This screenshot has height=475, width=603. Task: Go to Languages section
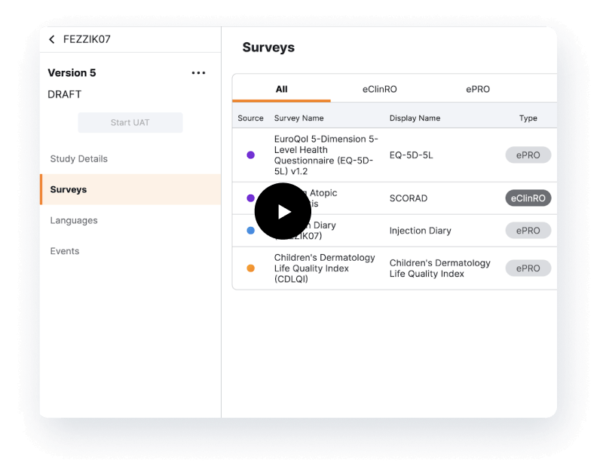point(74,221)
